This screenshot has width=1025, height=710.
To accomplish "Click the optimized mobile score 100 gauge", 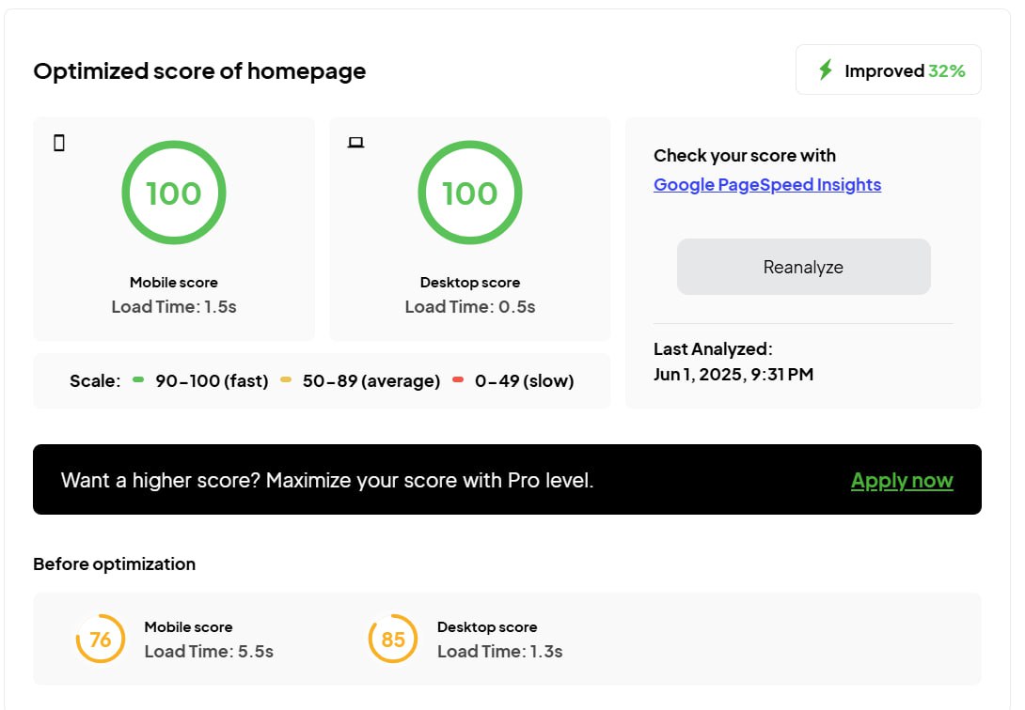I will pyautogui.click(x=174, y=193).
